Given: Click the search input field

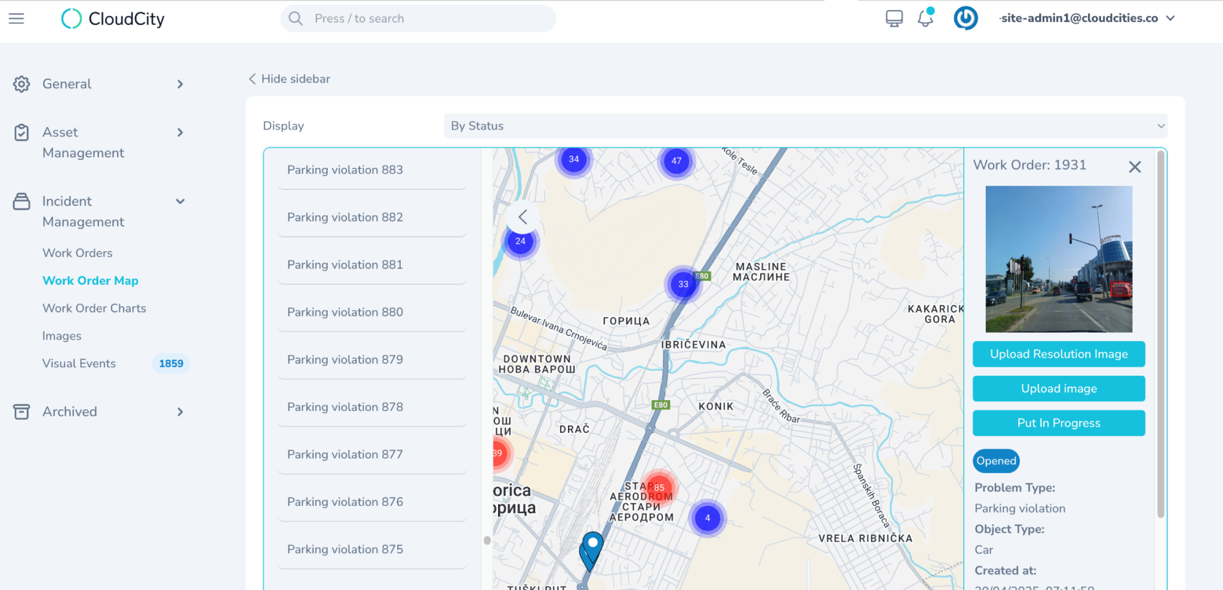Looking at the screenshot, I should (418, 19).
